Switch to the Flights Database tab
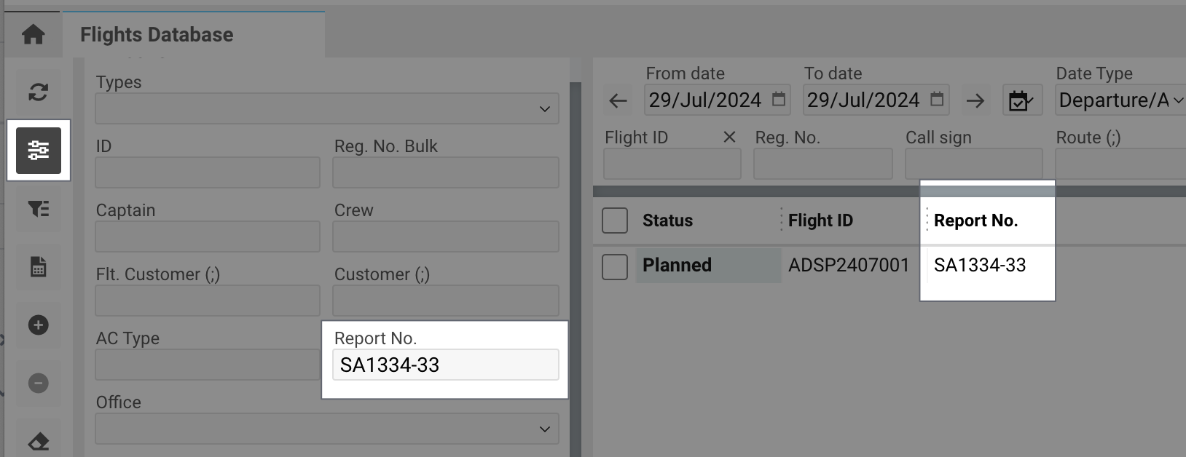Viewport: 1186px width, 457px height. coord(157,34)
